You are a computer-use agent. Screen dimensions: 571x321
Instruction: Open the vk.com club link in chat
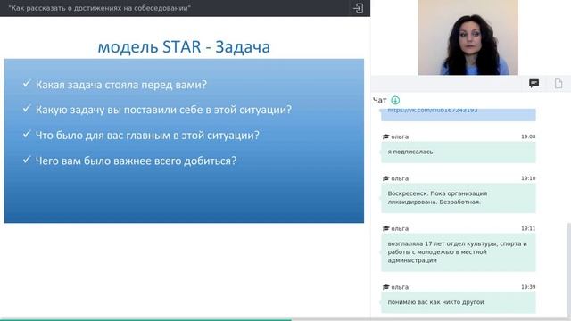tap(432, 110)
